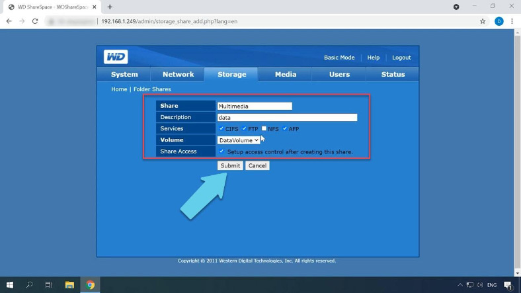Open the DataVolume dropdown
The height and width of the screenshot is (293, 521).
click(239, 140)
